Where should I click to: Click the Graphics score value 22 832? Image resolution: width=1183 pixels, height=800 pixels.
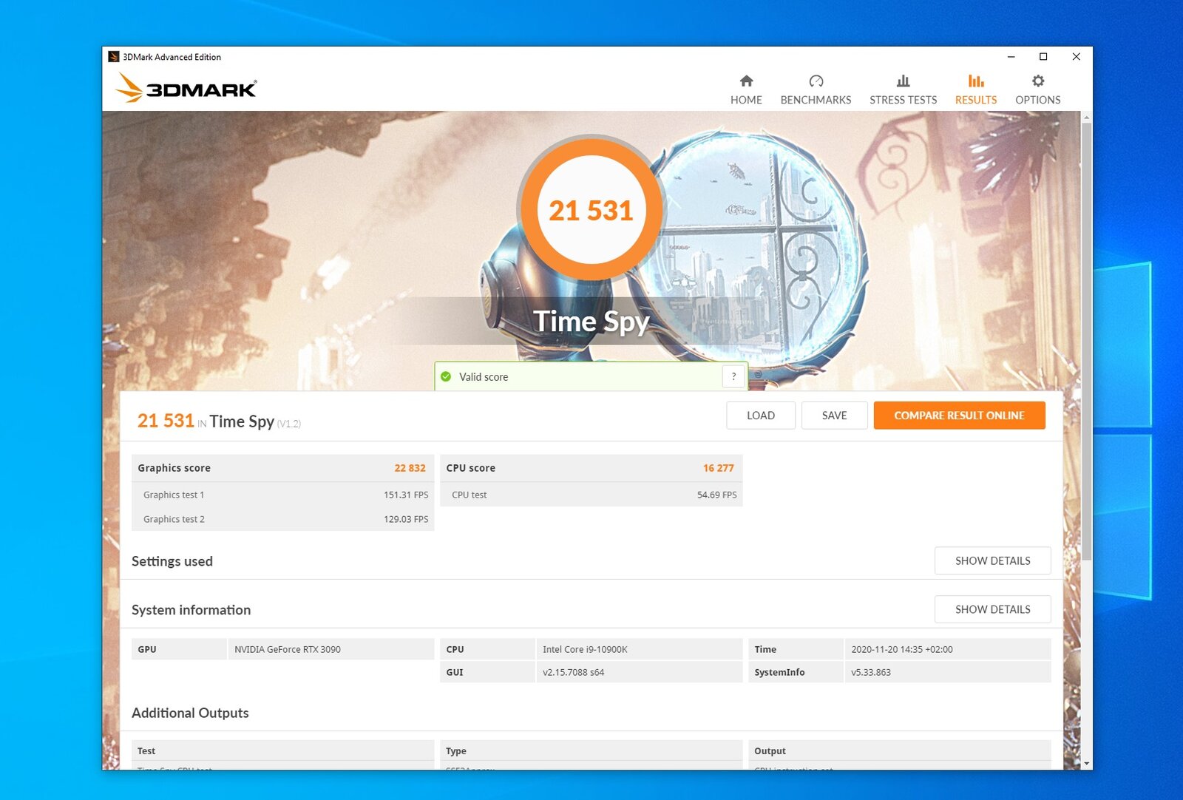coord(410,468)
